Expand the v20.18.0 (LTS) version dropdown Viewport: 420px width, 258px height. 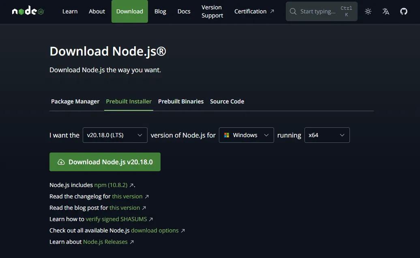(115, 135)
